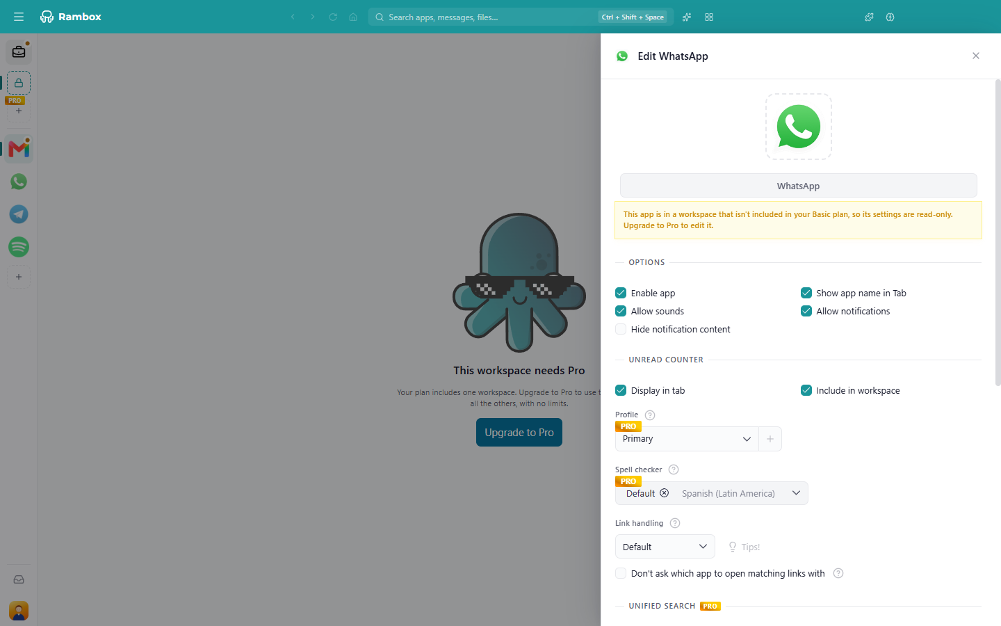This screenshot has width=1001, height=626.
Task: Open the inbox tray icon
Action: (x=19, y=579)
